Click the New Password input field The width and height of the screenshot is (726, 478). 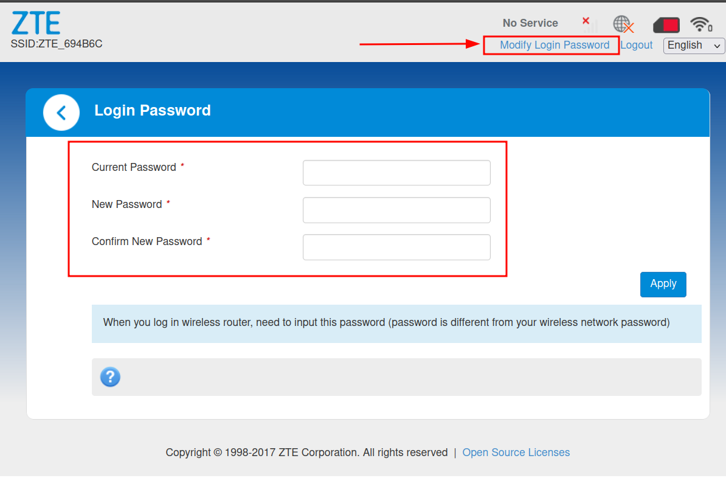(x=396, y=210)
